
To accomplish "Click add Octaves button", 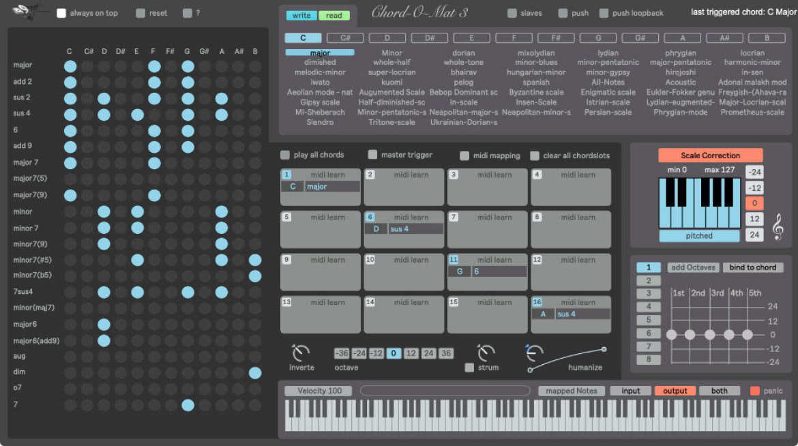I will [693, 267].
